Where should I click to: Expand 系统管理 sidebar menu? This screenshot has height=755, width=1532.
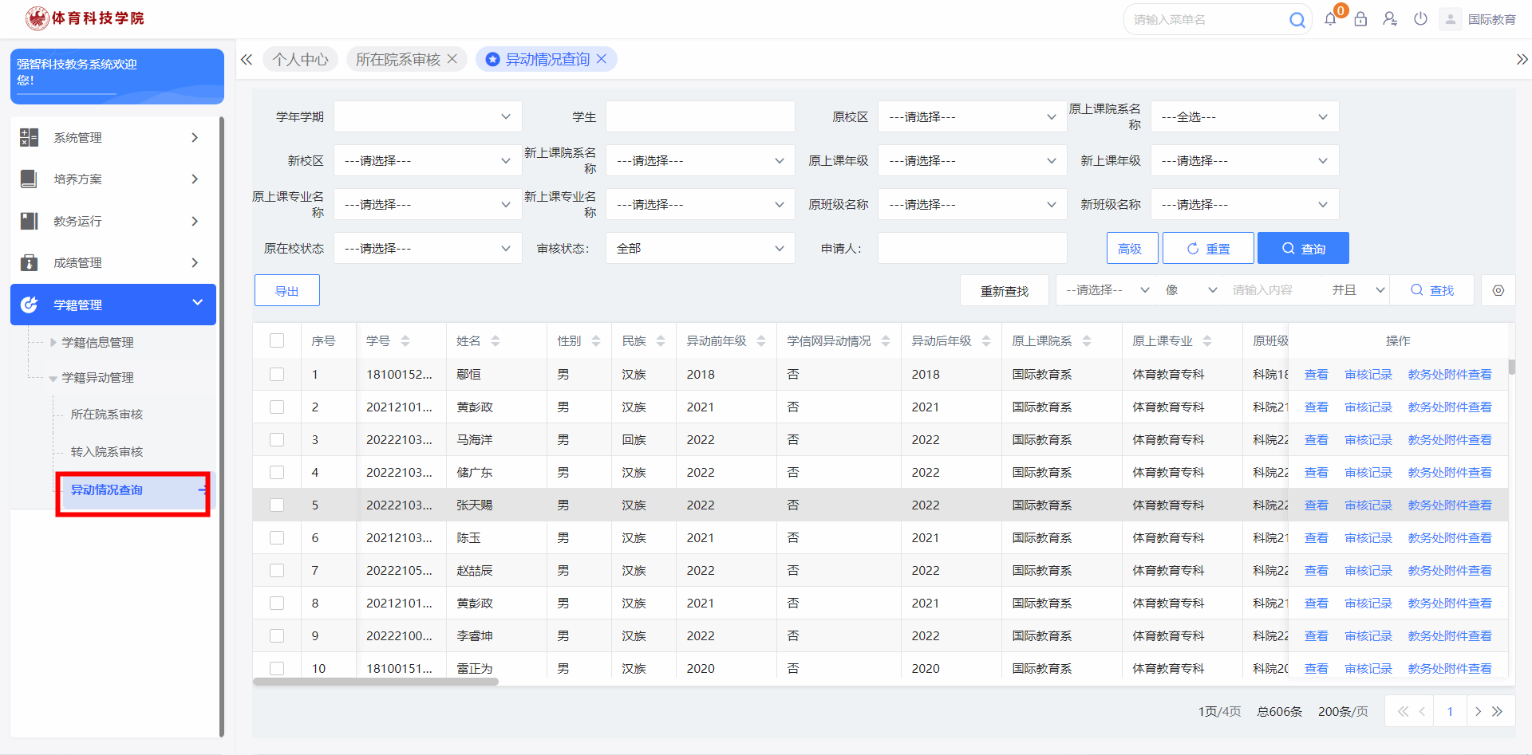pos(113,138)
